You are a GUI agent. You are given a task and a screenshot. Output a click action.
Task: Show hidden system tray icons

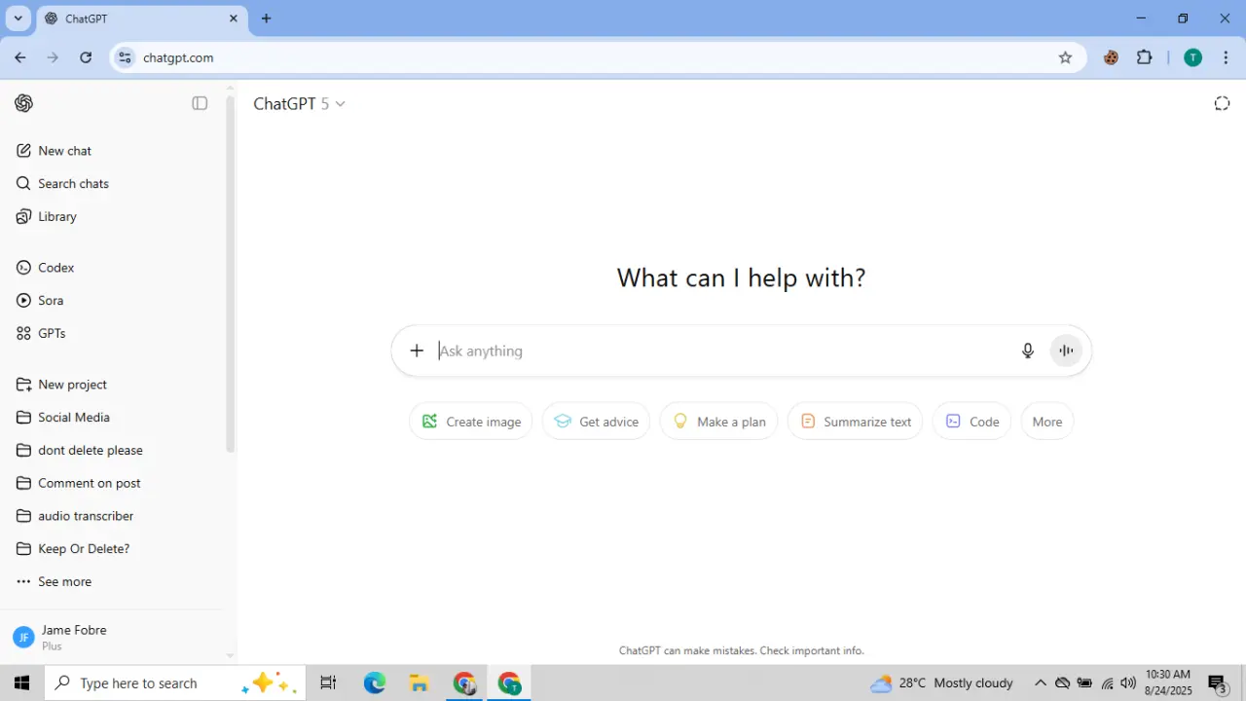tap(1040, 683)
